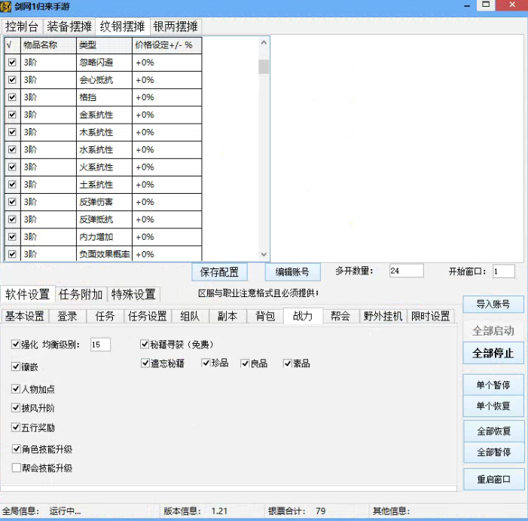The image size is (528, 521).
Task: Open the 银两摆摊 tab
Action: (175, 26)
